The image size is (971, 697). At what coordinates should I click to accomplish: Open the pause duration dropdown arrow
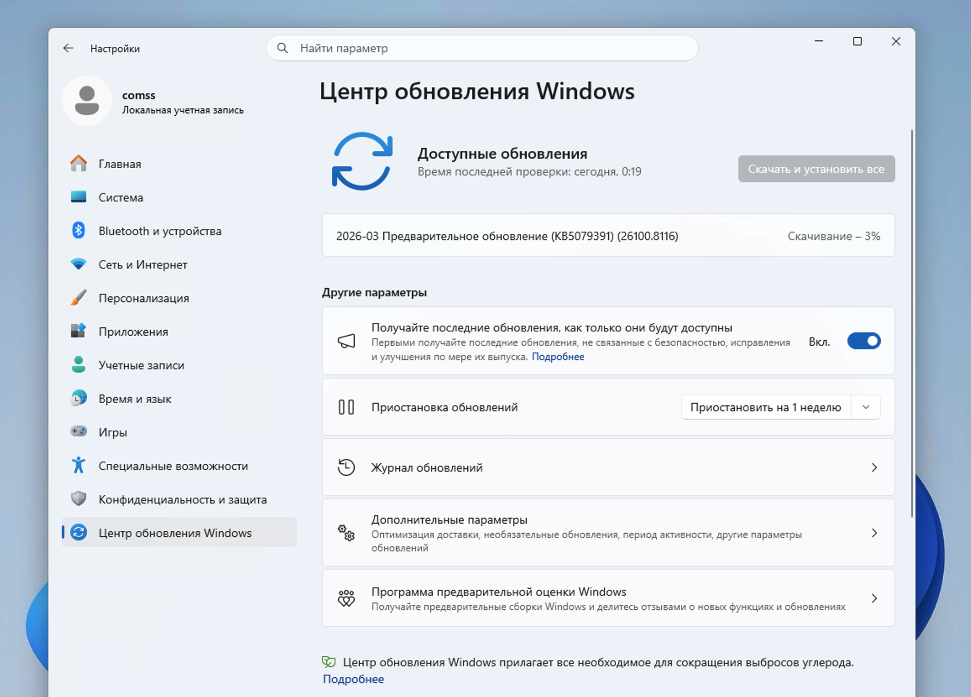point(865,407)
